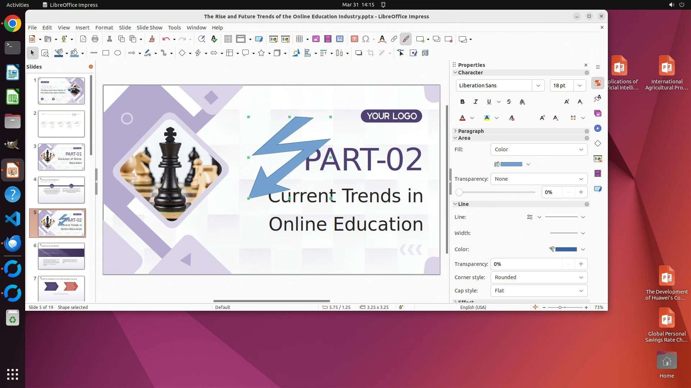691x388 pixels.
Task: Open the Corner style dropdown
Action: 539,277
